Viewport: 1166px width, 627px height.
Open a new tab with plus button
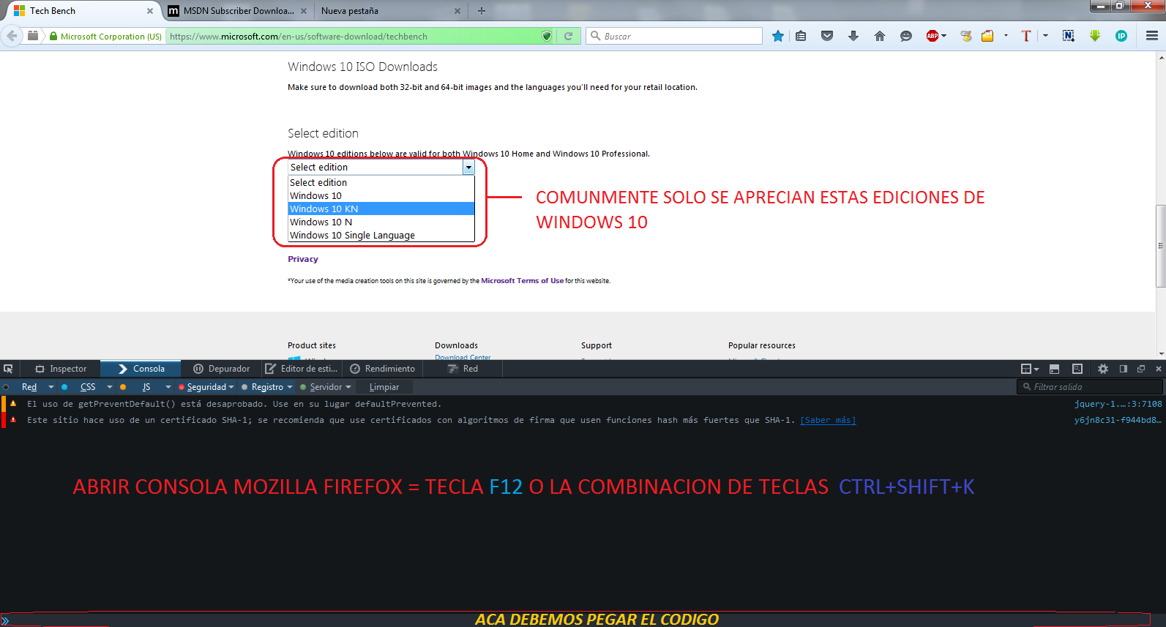pyautogui.click(x=482, y=11)
